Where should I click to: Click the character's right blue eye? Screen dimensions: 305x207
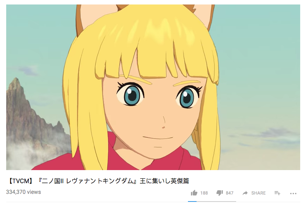pyautogui.click(x=187, y=97)
